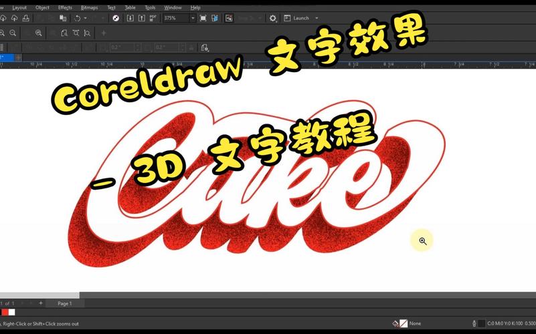Open the Table menu
Screen dimensions: 536x334
(130, 7)
